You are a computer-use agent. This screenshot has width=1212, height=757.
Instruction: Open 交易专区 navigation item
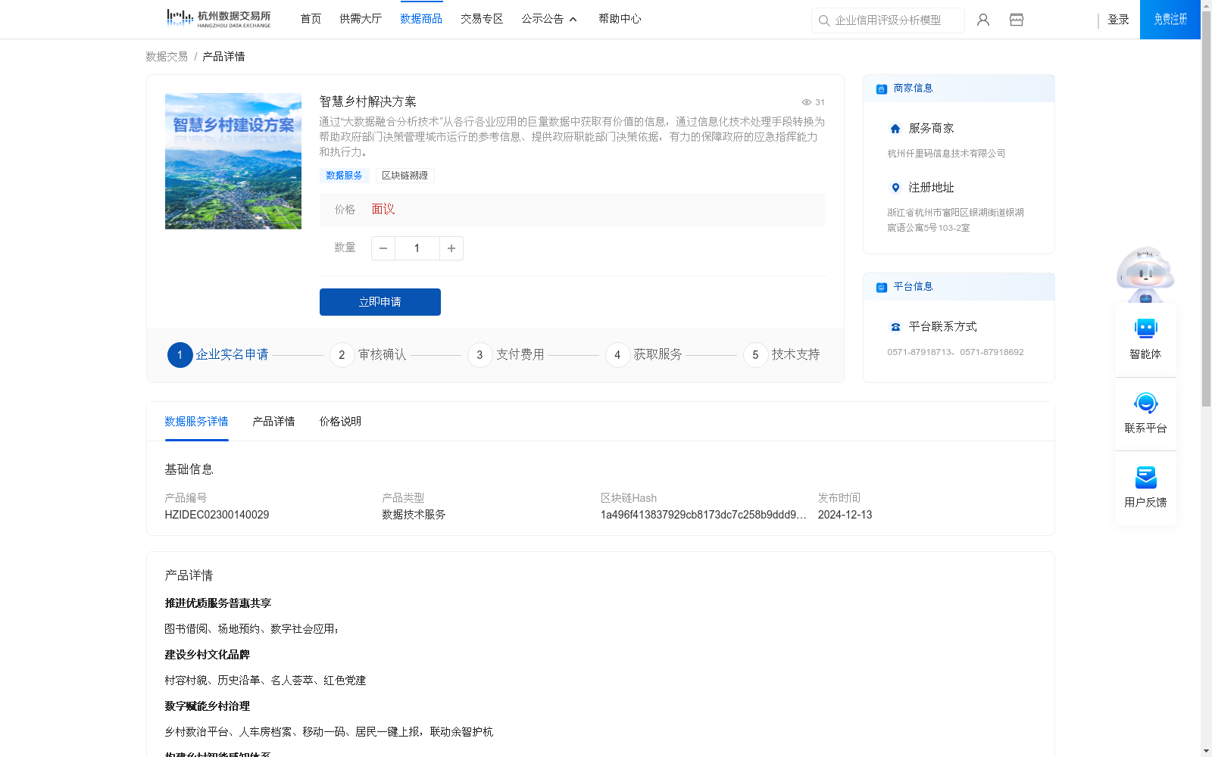tap(482, 19)
